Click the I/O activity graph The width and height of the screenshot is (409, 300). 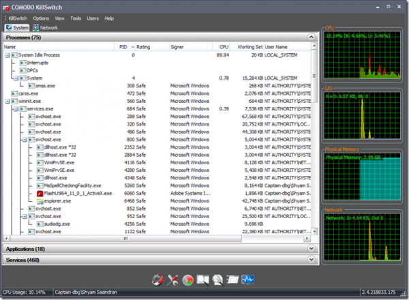click(x=362, y=115)
